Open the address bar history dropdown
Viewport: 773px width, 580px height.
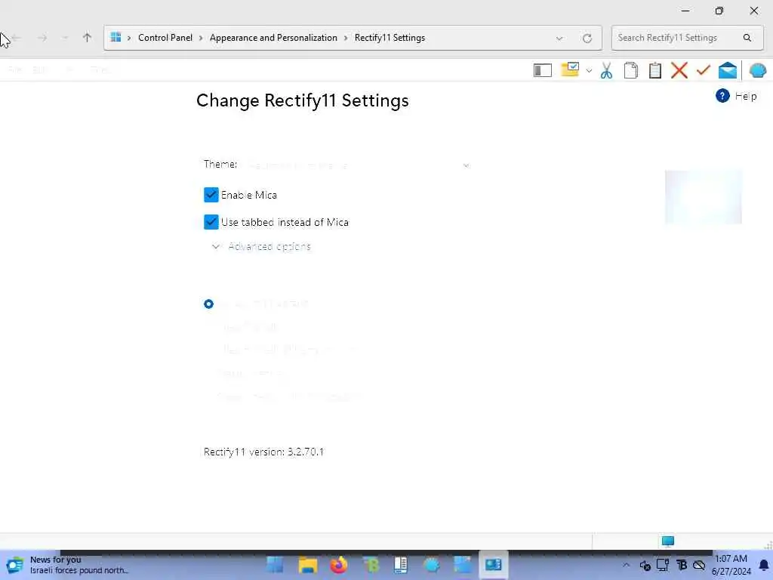pos(559,38)
